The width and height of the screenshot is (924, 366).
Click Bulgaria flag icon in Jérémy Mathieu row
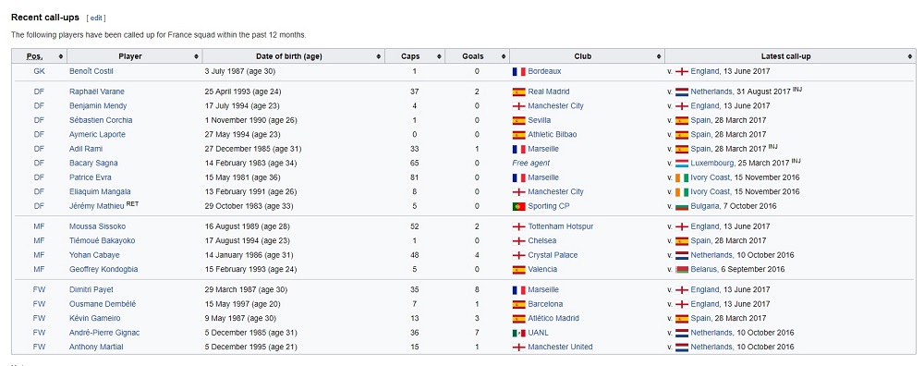pyautogui.click(x=682, y=206)
